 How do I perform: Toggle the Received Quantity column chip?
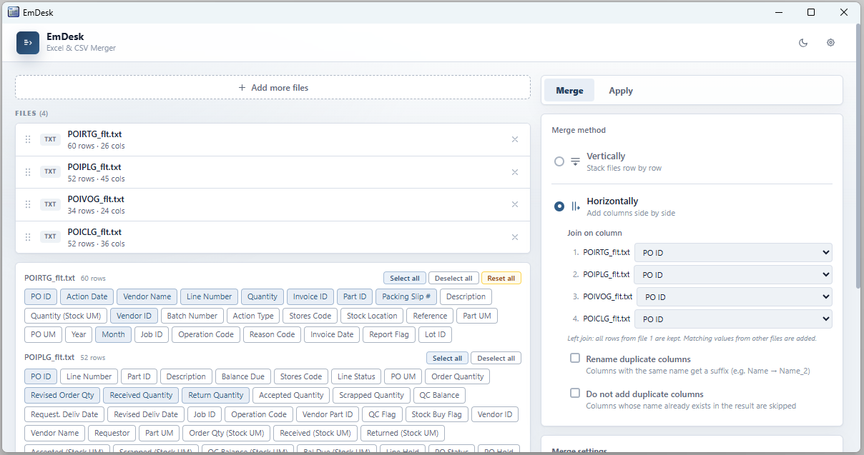pos(141,395)
